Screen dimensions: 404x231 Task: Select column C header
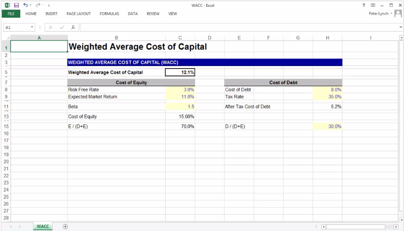tap(180, 38)
